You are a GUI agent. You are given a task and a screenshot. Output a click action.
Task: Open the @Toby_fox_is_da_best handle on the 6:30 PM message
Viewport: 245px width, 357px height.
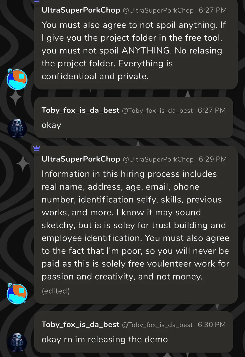(157, 325)
